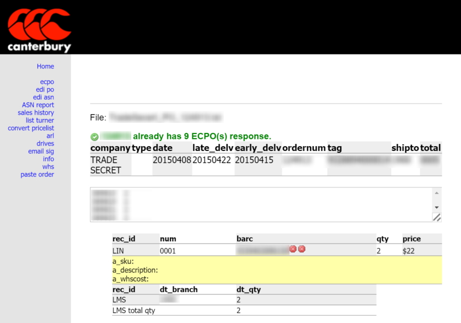The width and height of the screenshot is (461, 323).
Task: Click the 'LIN' rec_id cell
Action: point(118,251)
